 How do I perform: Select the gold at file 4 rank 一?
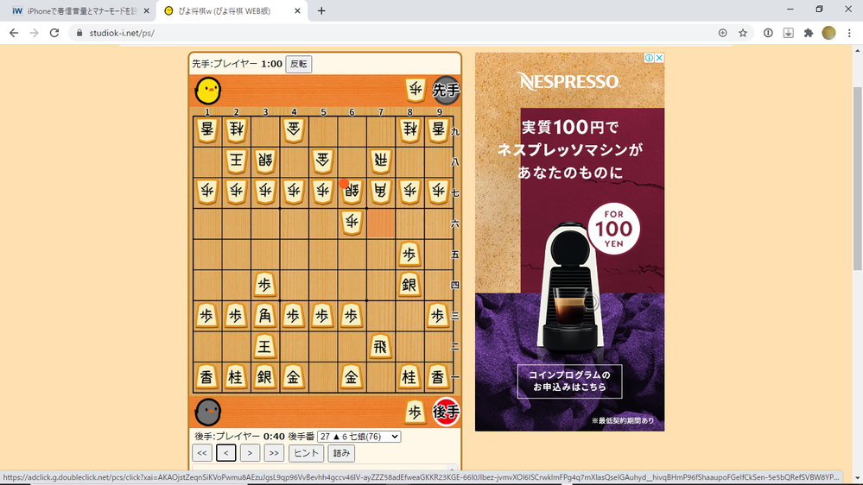point(294,377)
